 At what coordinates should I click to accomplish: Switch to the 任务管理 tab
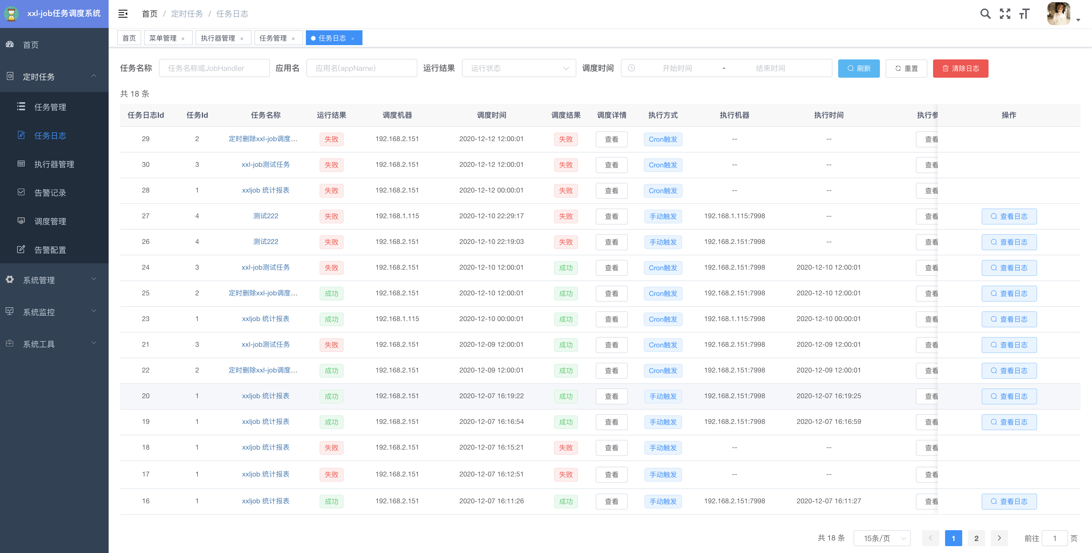[273, 38]
